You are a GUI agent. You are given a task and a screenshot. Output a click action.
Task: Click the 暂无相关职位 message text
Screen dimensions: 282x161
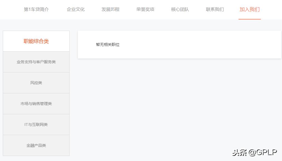coord(107,44)
